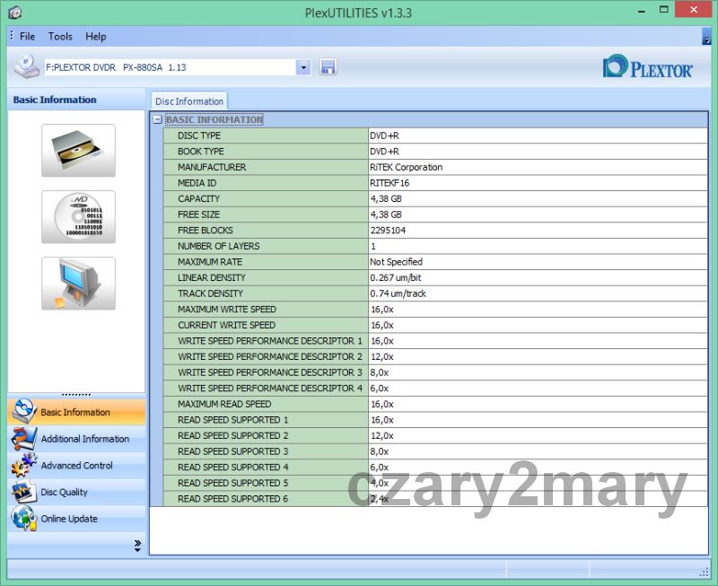
Task: Click the Online Update globe icon
Action: tap(24, 518)
